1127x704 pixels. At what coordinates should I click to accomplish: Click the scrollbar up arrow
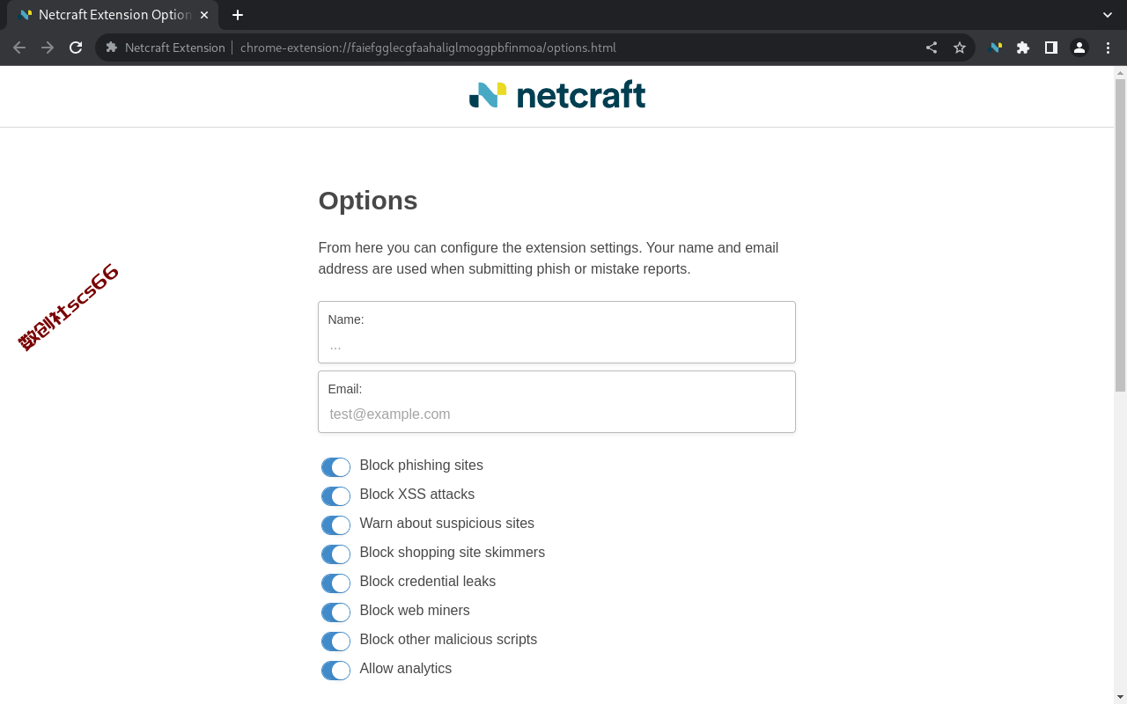(1120, 72)
